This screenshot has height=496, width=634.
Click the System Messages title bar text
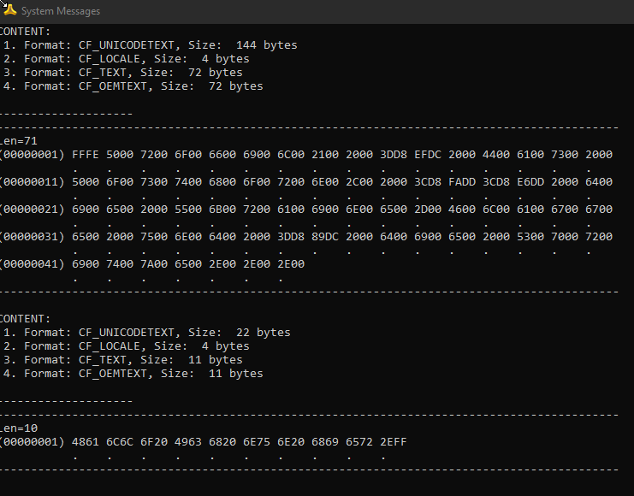point(60,11)
